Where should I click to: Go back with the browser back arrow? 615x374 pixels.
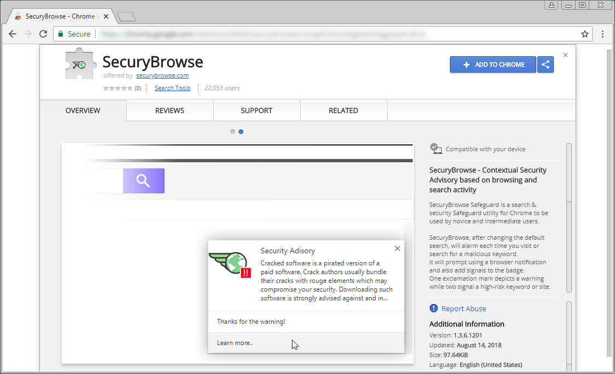pyautogui.click(x=13, y=34)
